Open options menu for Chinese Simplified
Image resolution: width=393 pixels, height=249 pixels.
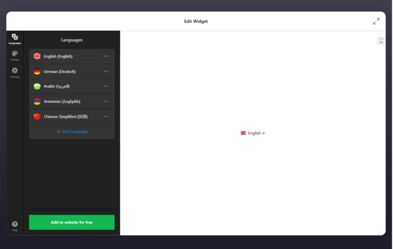click(106, 116)
